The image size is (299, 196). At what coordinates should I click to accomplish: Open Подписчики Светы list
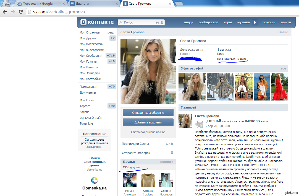[135, 144]
